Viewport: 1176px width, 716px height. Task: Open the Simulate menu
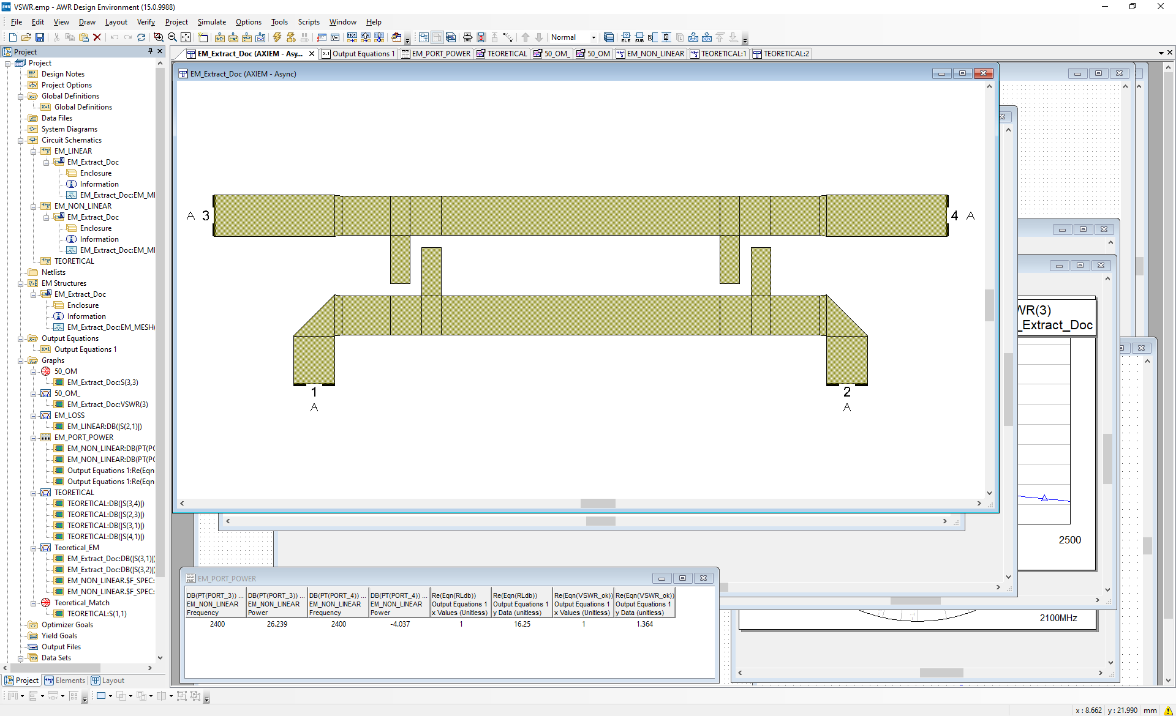[x=211, y=22]
